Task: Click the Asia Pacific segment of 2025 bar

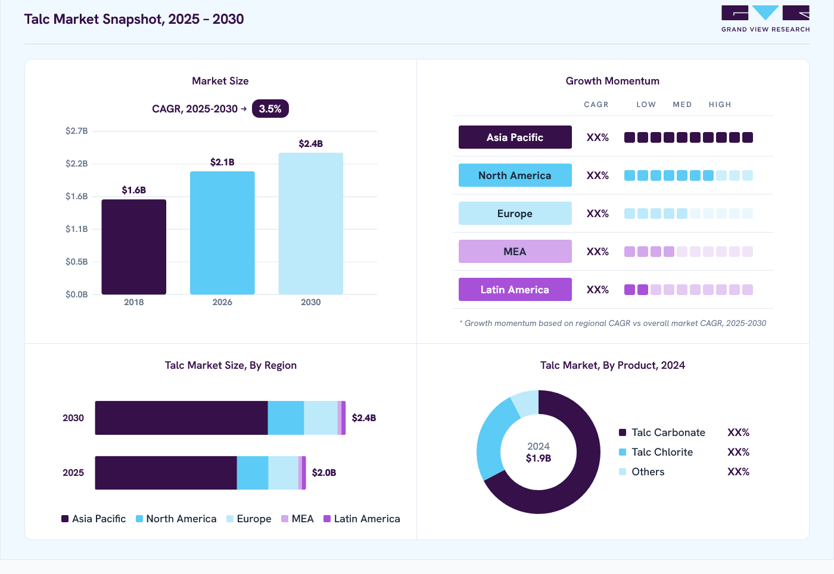Action: point(166,473)
